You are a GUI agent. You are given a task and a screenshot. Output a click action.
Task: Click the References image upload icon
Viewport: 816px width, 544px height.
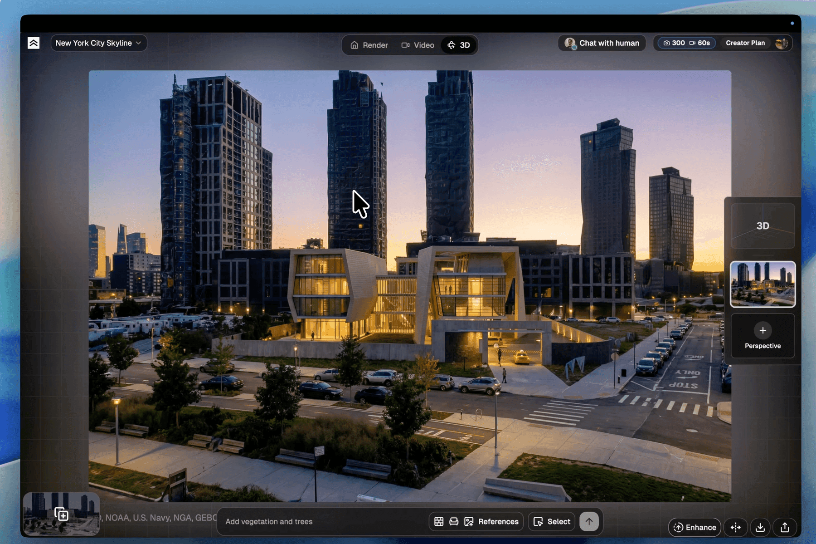[x=469, y=522]
